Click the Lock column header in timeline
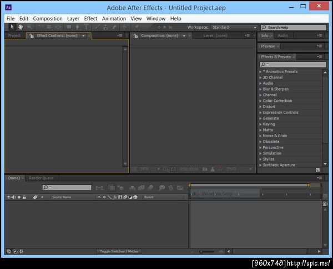This screenshot has width=333, height=269. tap(24, 197)
